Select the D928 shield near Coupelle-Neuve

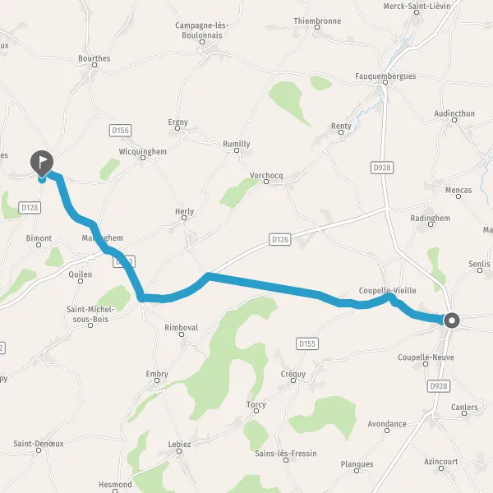coord(439,386)
